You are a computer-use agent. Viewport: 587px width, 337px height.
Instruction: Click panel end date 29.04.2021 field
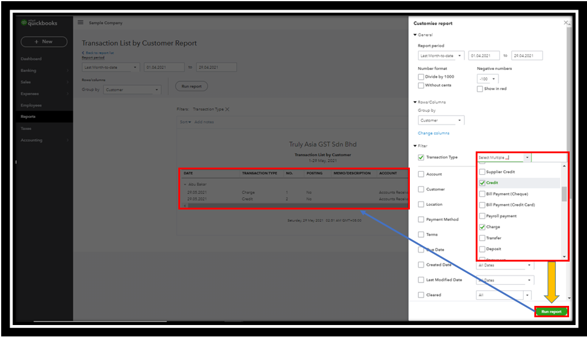coord(527,56)
